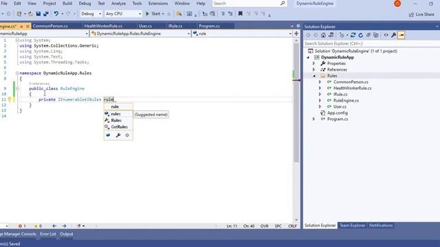
Task: Click the Home icon in Solution Explorer
Action: 323,35
